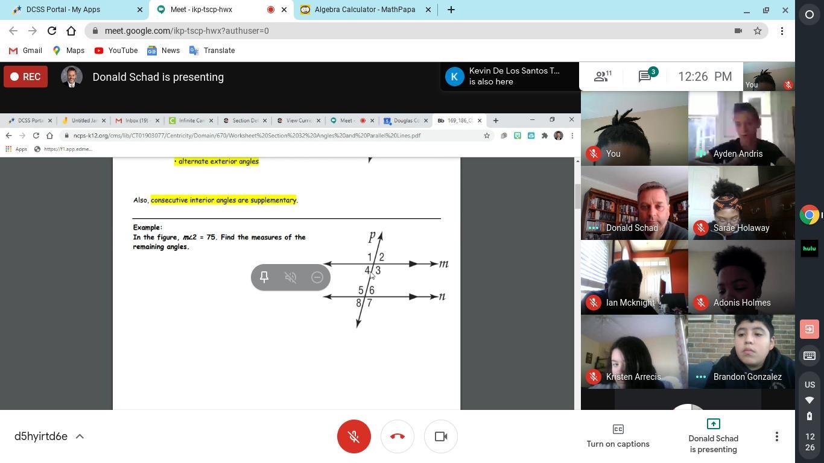
Task: Open the status tray via the Wi-Fi icon
Action: tap(810, 400)
